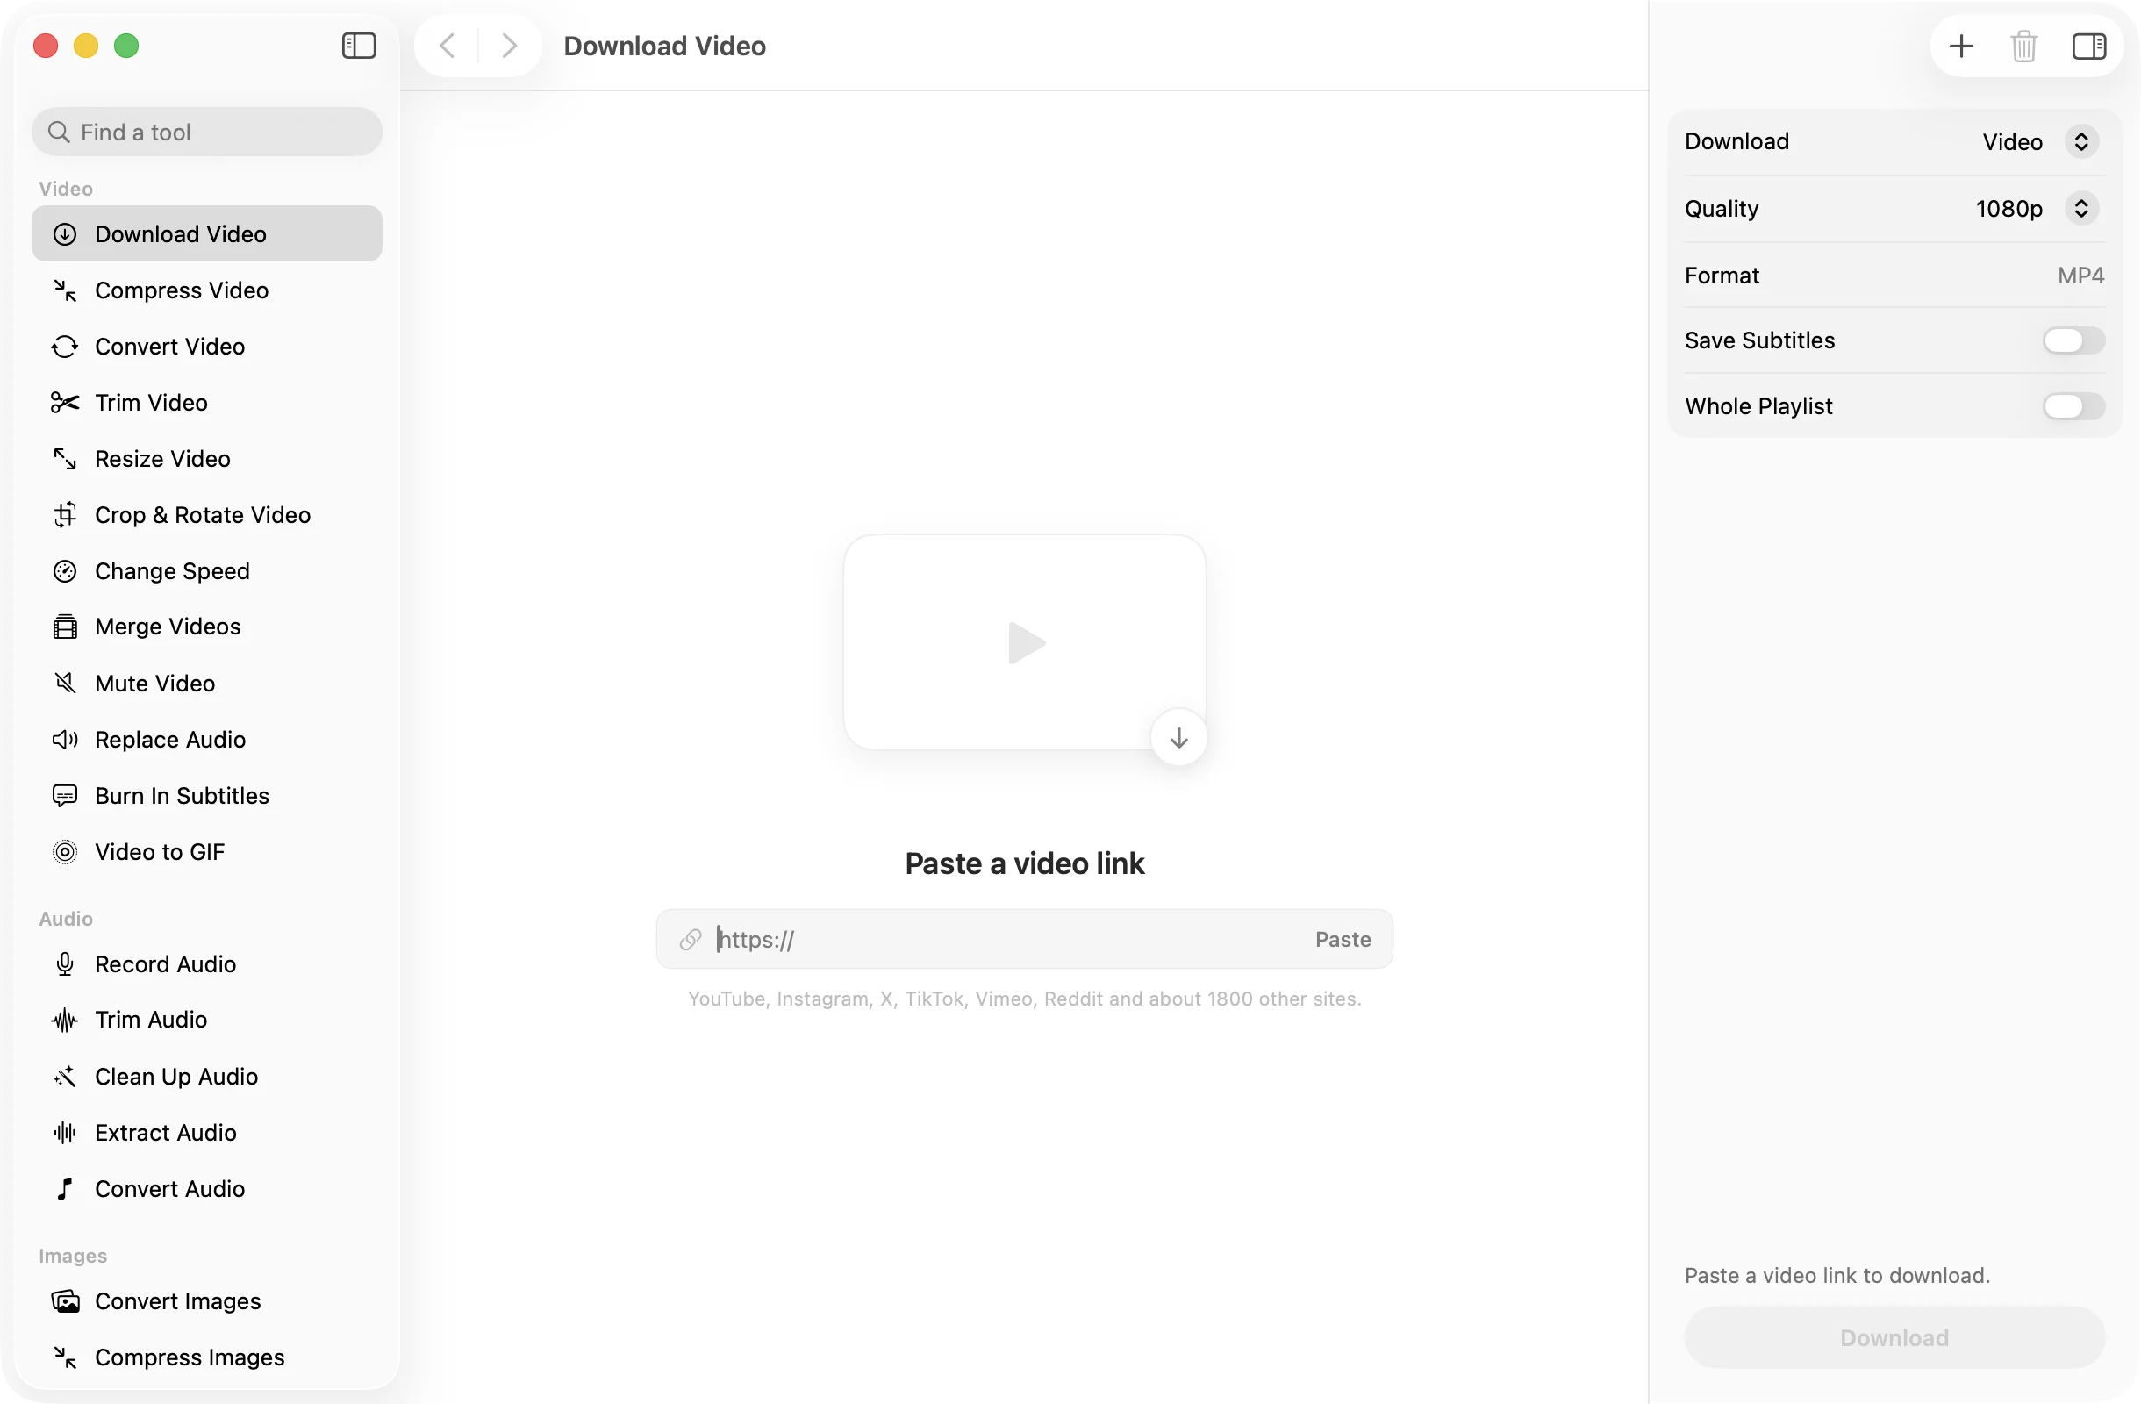Select Compress Images in sidebar
Viewport: 2141px width, 1404px height.
coord(206,1357)
